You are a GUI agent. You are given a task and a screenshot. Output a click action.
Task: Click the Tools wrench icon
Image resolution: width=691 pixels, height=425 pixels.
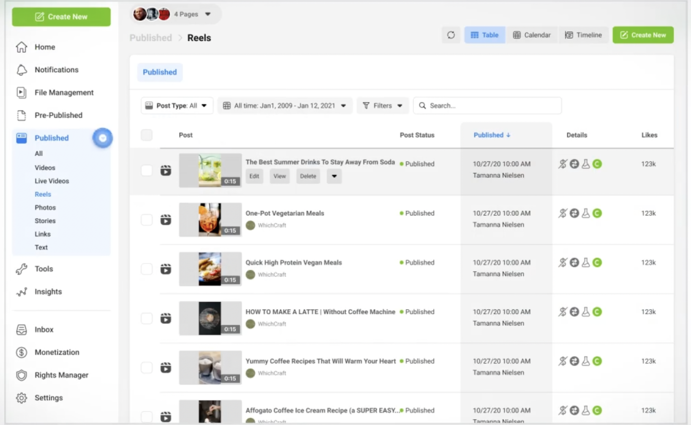[x=22, y=269]
